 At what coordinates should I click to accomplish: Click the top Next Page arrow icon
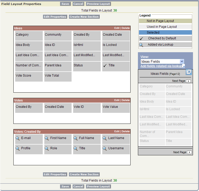click(189, 81)
